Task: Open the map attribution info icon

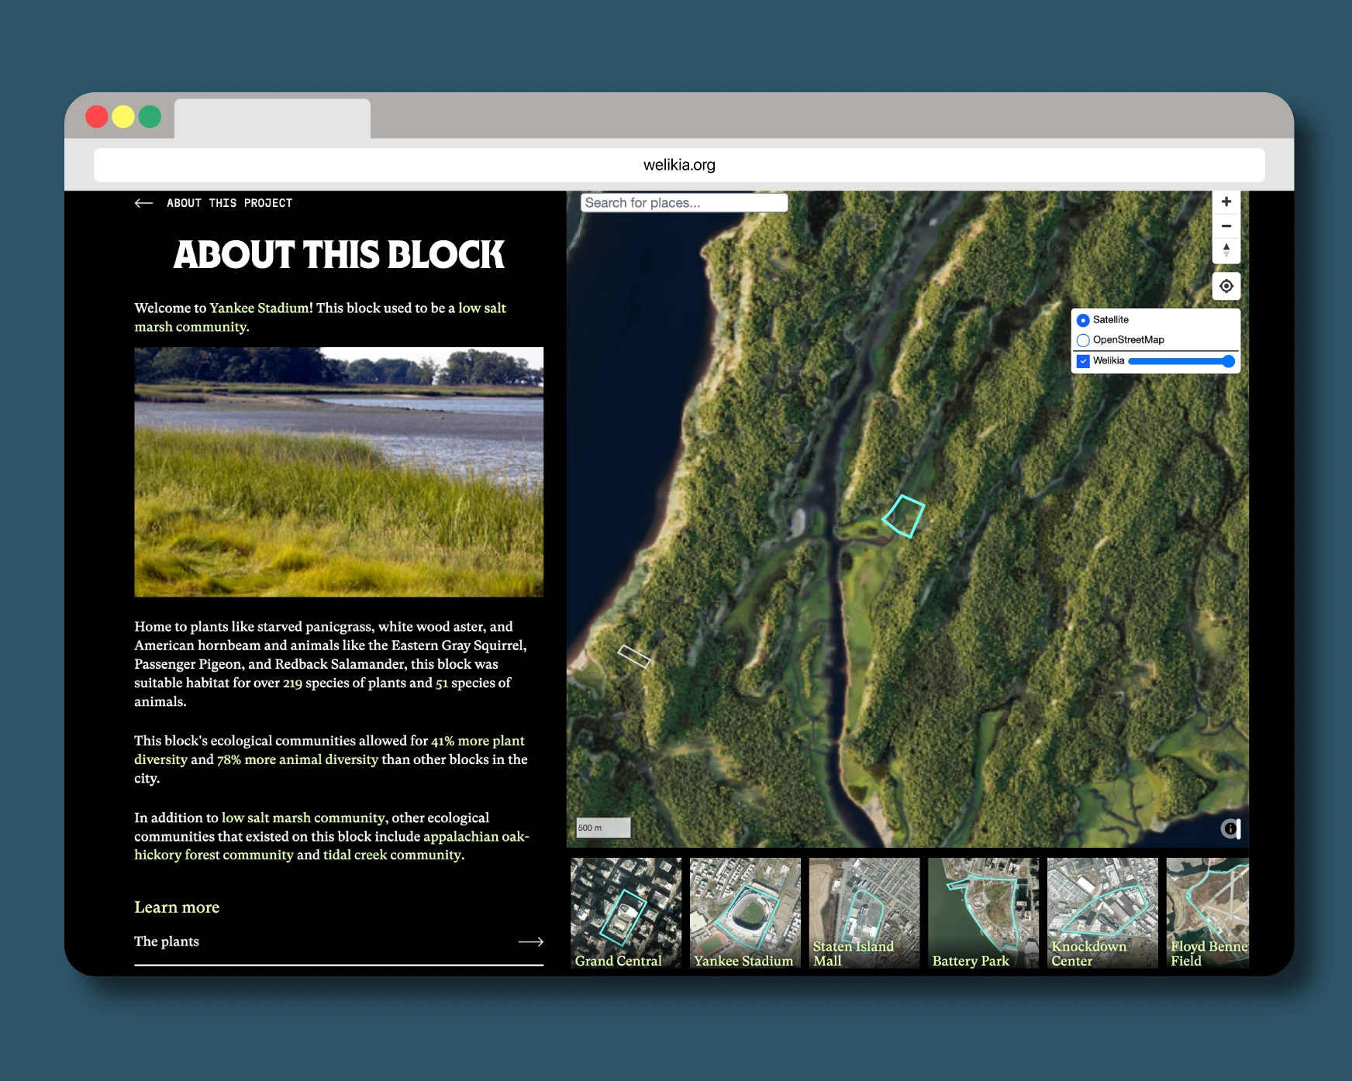Action: 1230,828
